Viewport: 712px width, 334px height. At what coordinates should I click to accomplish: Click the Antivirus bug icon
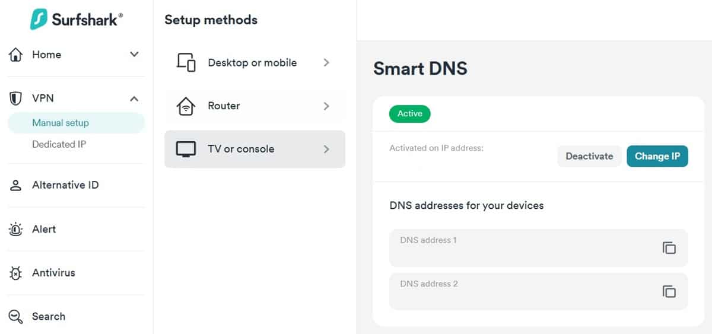(16, 273)
